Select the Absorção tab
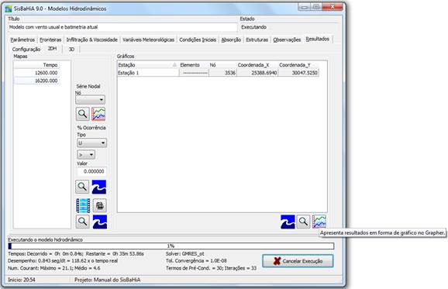The width and height of the screenshot is (448, 289). (231, 40)
